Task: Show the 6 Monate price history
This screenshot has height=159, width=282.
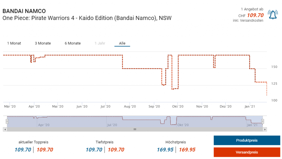Action: pyautogui.click(x=73, y=43)
